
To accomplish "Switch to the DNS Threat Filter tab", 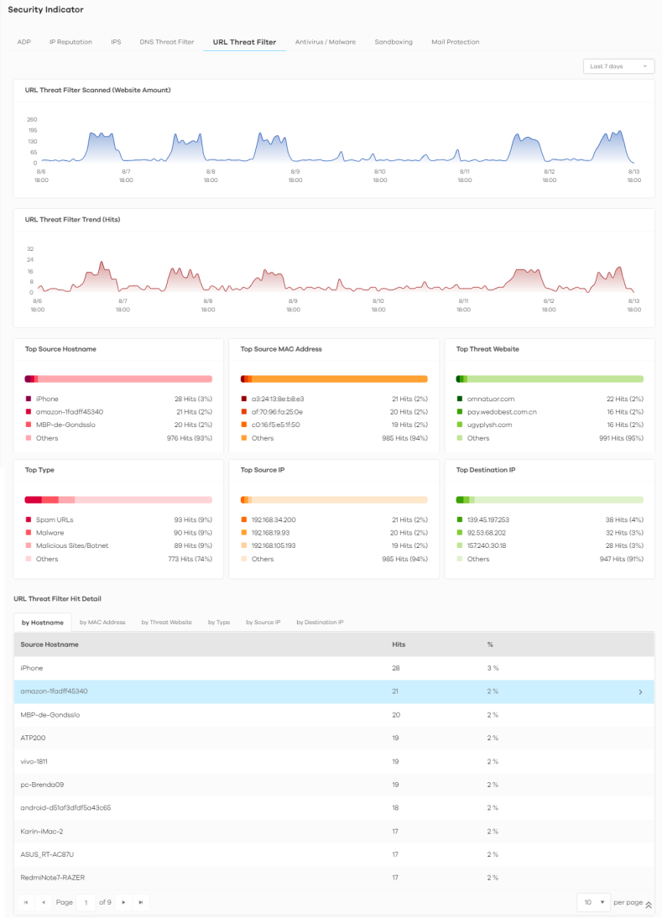I will (166, 41).
